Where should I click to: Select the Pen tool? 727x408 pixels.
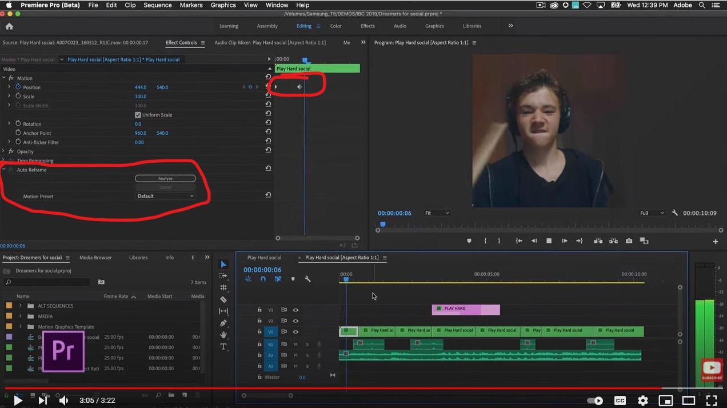223,323
